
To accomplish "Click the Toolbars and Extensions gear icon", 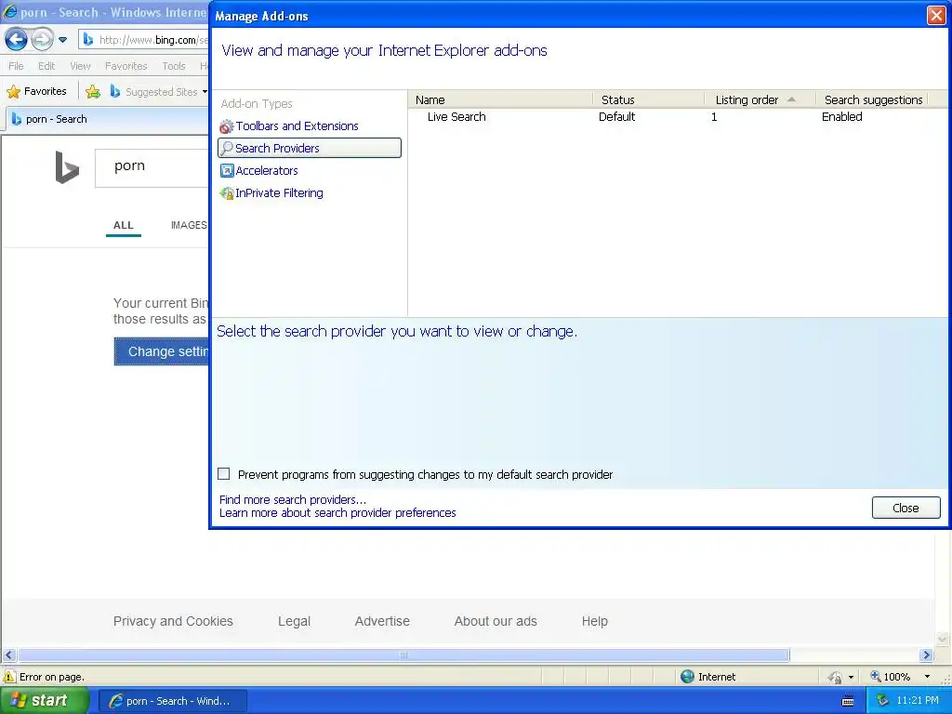I will tap(227, 126).
